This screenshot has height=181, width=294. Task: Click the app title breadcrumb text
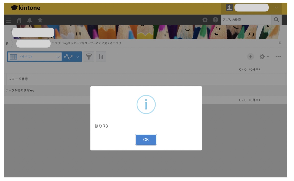click(x=86, y=43)
